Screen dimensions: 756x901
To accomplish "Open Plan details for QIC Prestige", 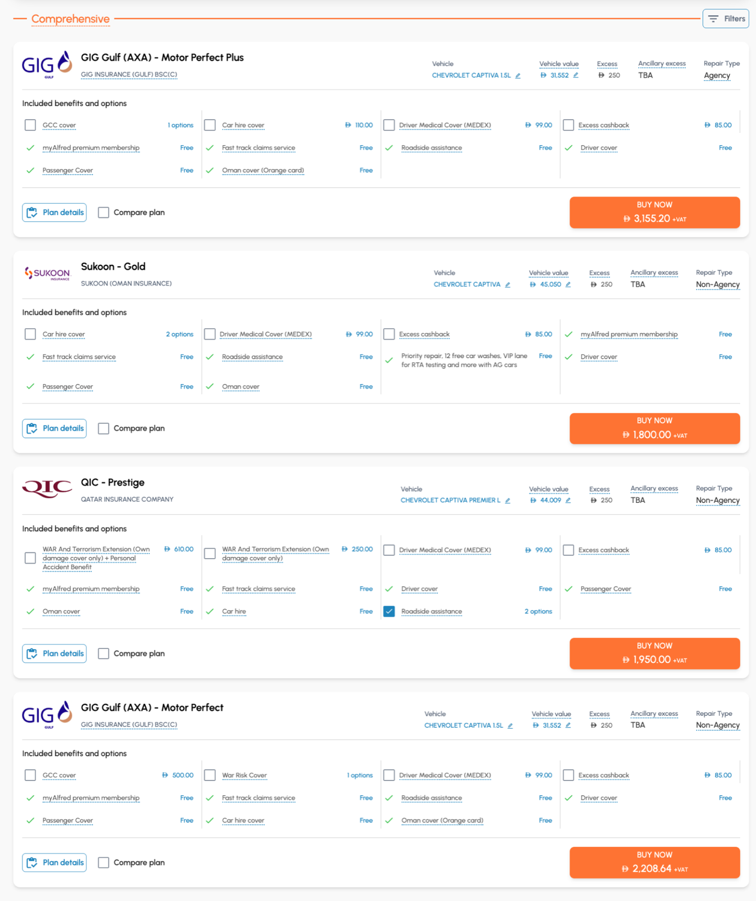I will pyautogui.click(x=55, y=654).
